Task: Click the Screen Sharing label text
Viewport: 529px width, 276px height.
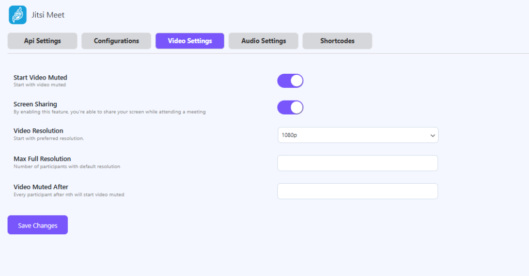Action: pyautogui.click(x=35, y=104)
